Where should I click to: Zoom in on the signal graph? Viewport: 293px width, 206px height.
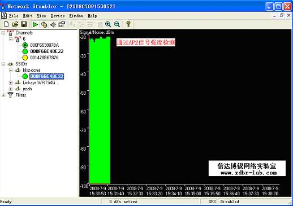coord(108,24)
